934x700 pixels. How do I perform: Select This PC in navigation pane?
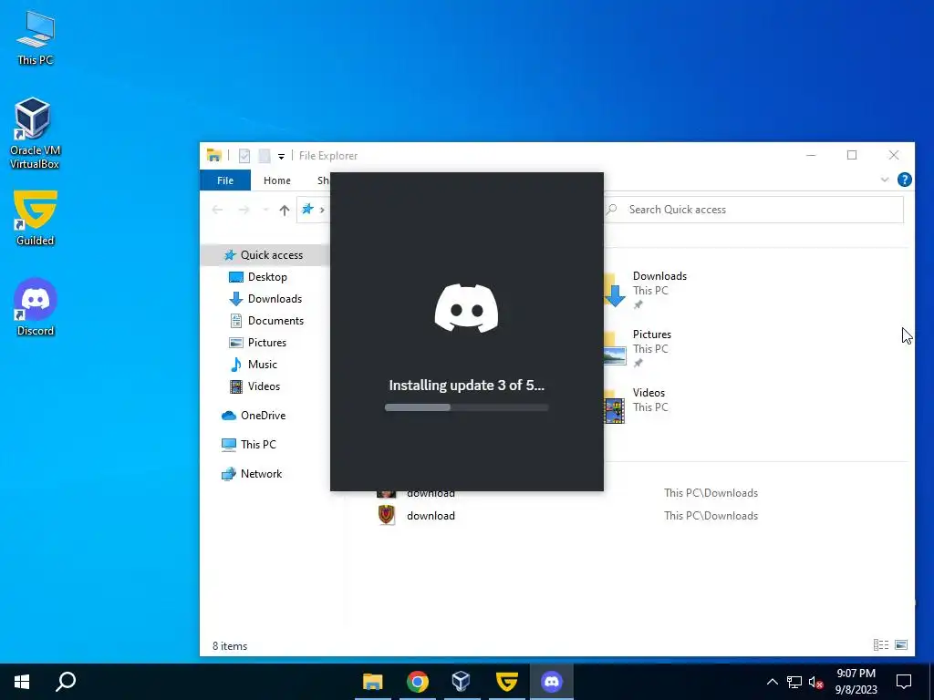point(249,445)
